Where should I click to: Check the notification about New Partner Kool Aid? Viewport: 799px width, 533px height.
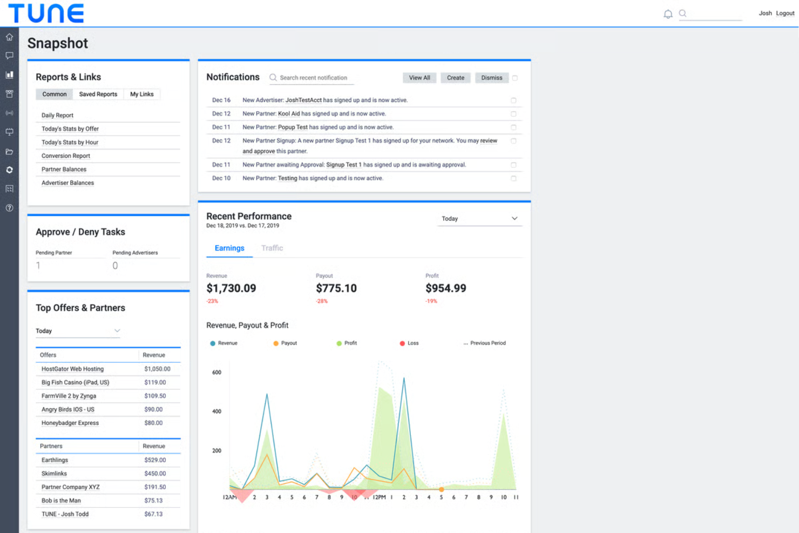(513, 113)
